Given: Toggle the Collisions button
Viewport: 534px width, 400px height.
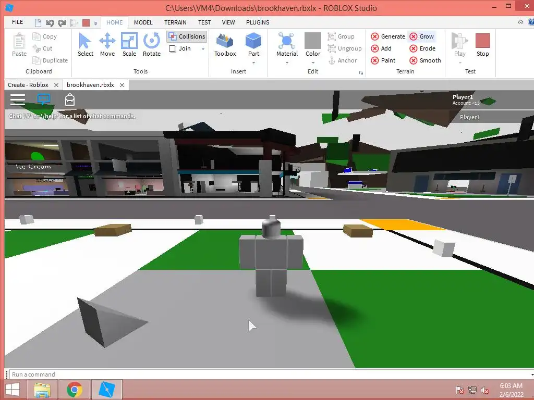Looking at the screenshot, I should pos(187,36).
